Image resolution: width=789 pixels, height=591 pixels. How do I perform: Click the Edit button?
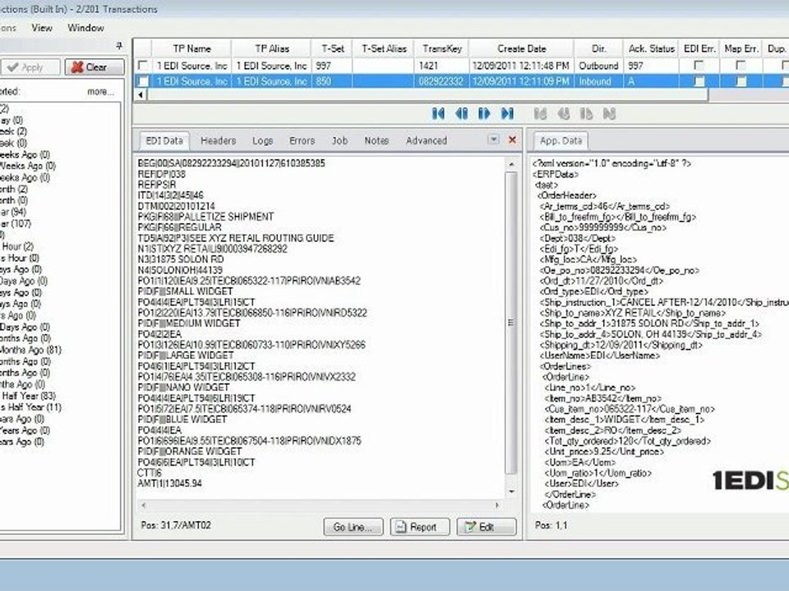(486, 527)
